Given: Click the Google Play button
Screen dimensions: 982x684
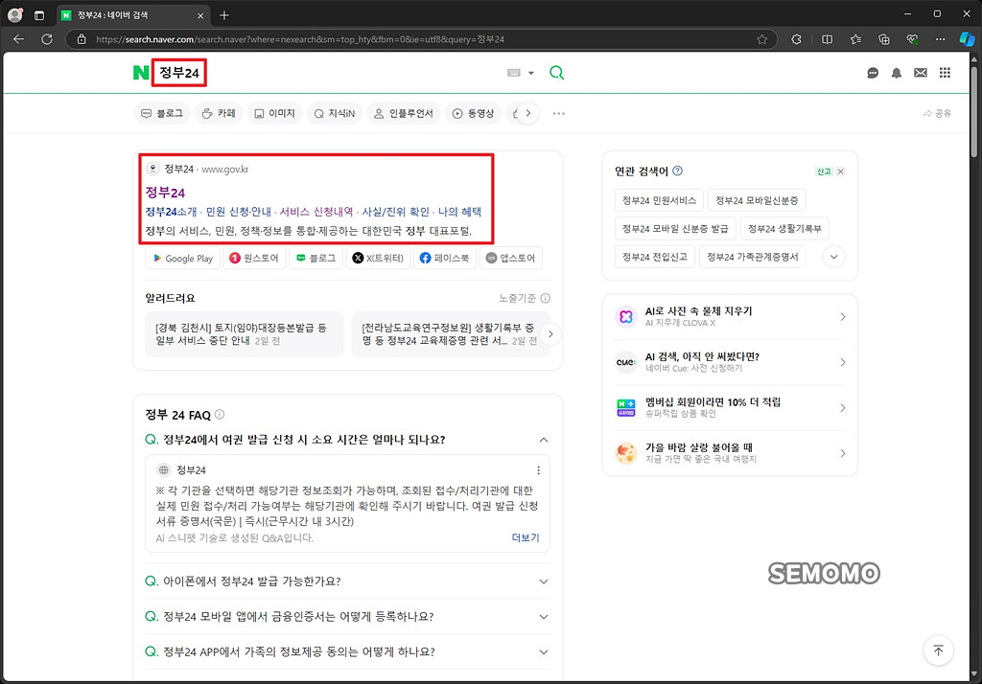Looking at the screenshot, I should 183,258.
